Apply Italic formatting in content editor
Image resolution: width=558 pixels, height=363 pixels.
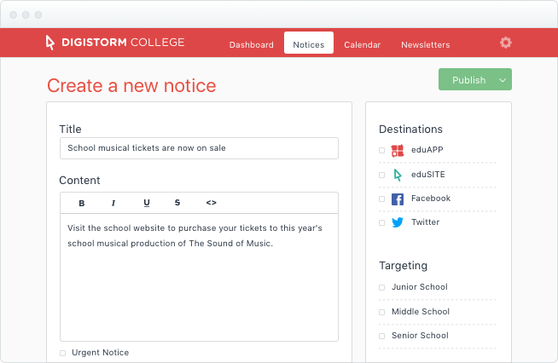(x=113, y=203)
